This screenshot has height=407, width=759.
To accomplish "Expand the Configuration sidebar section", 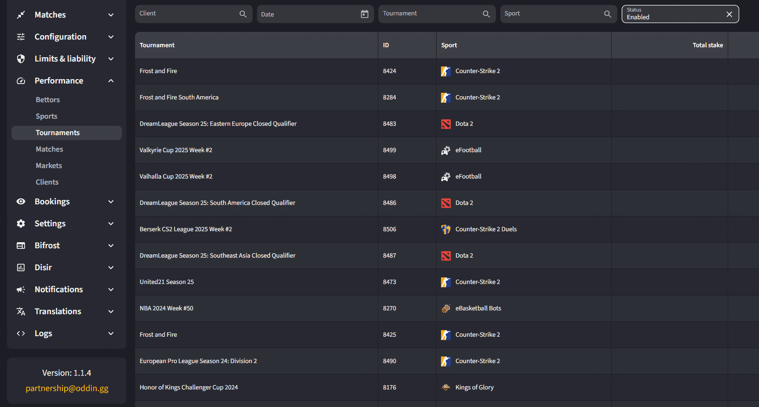I will coord(111,37).
